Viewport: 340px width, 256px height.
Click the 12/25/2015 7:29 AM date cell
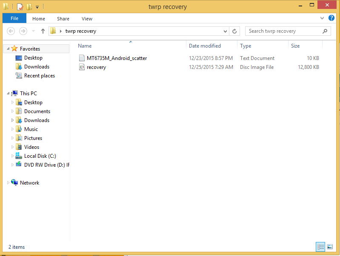[211, 67]
